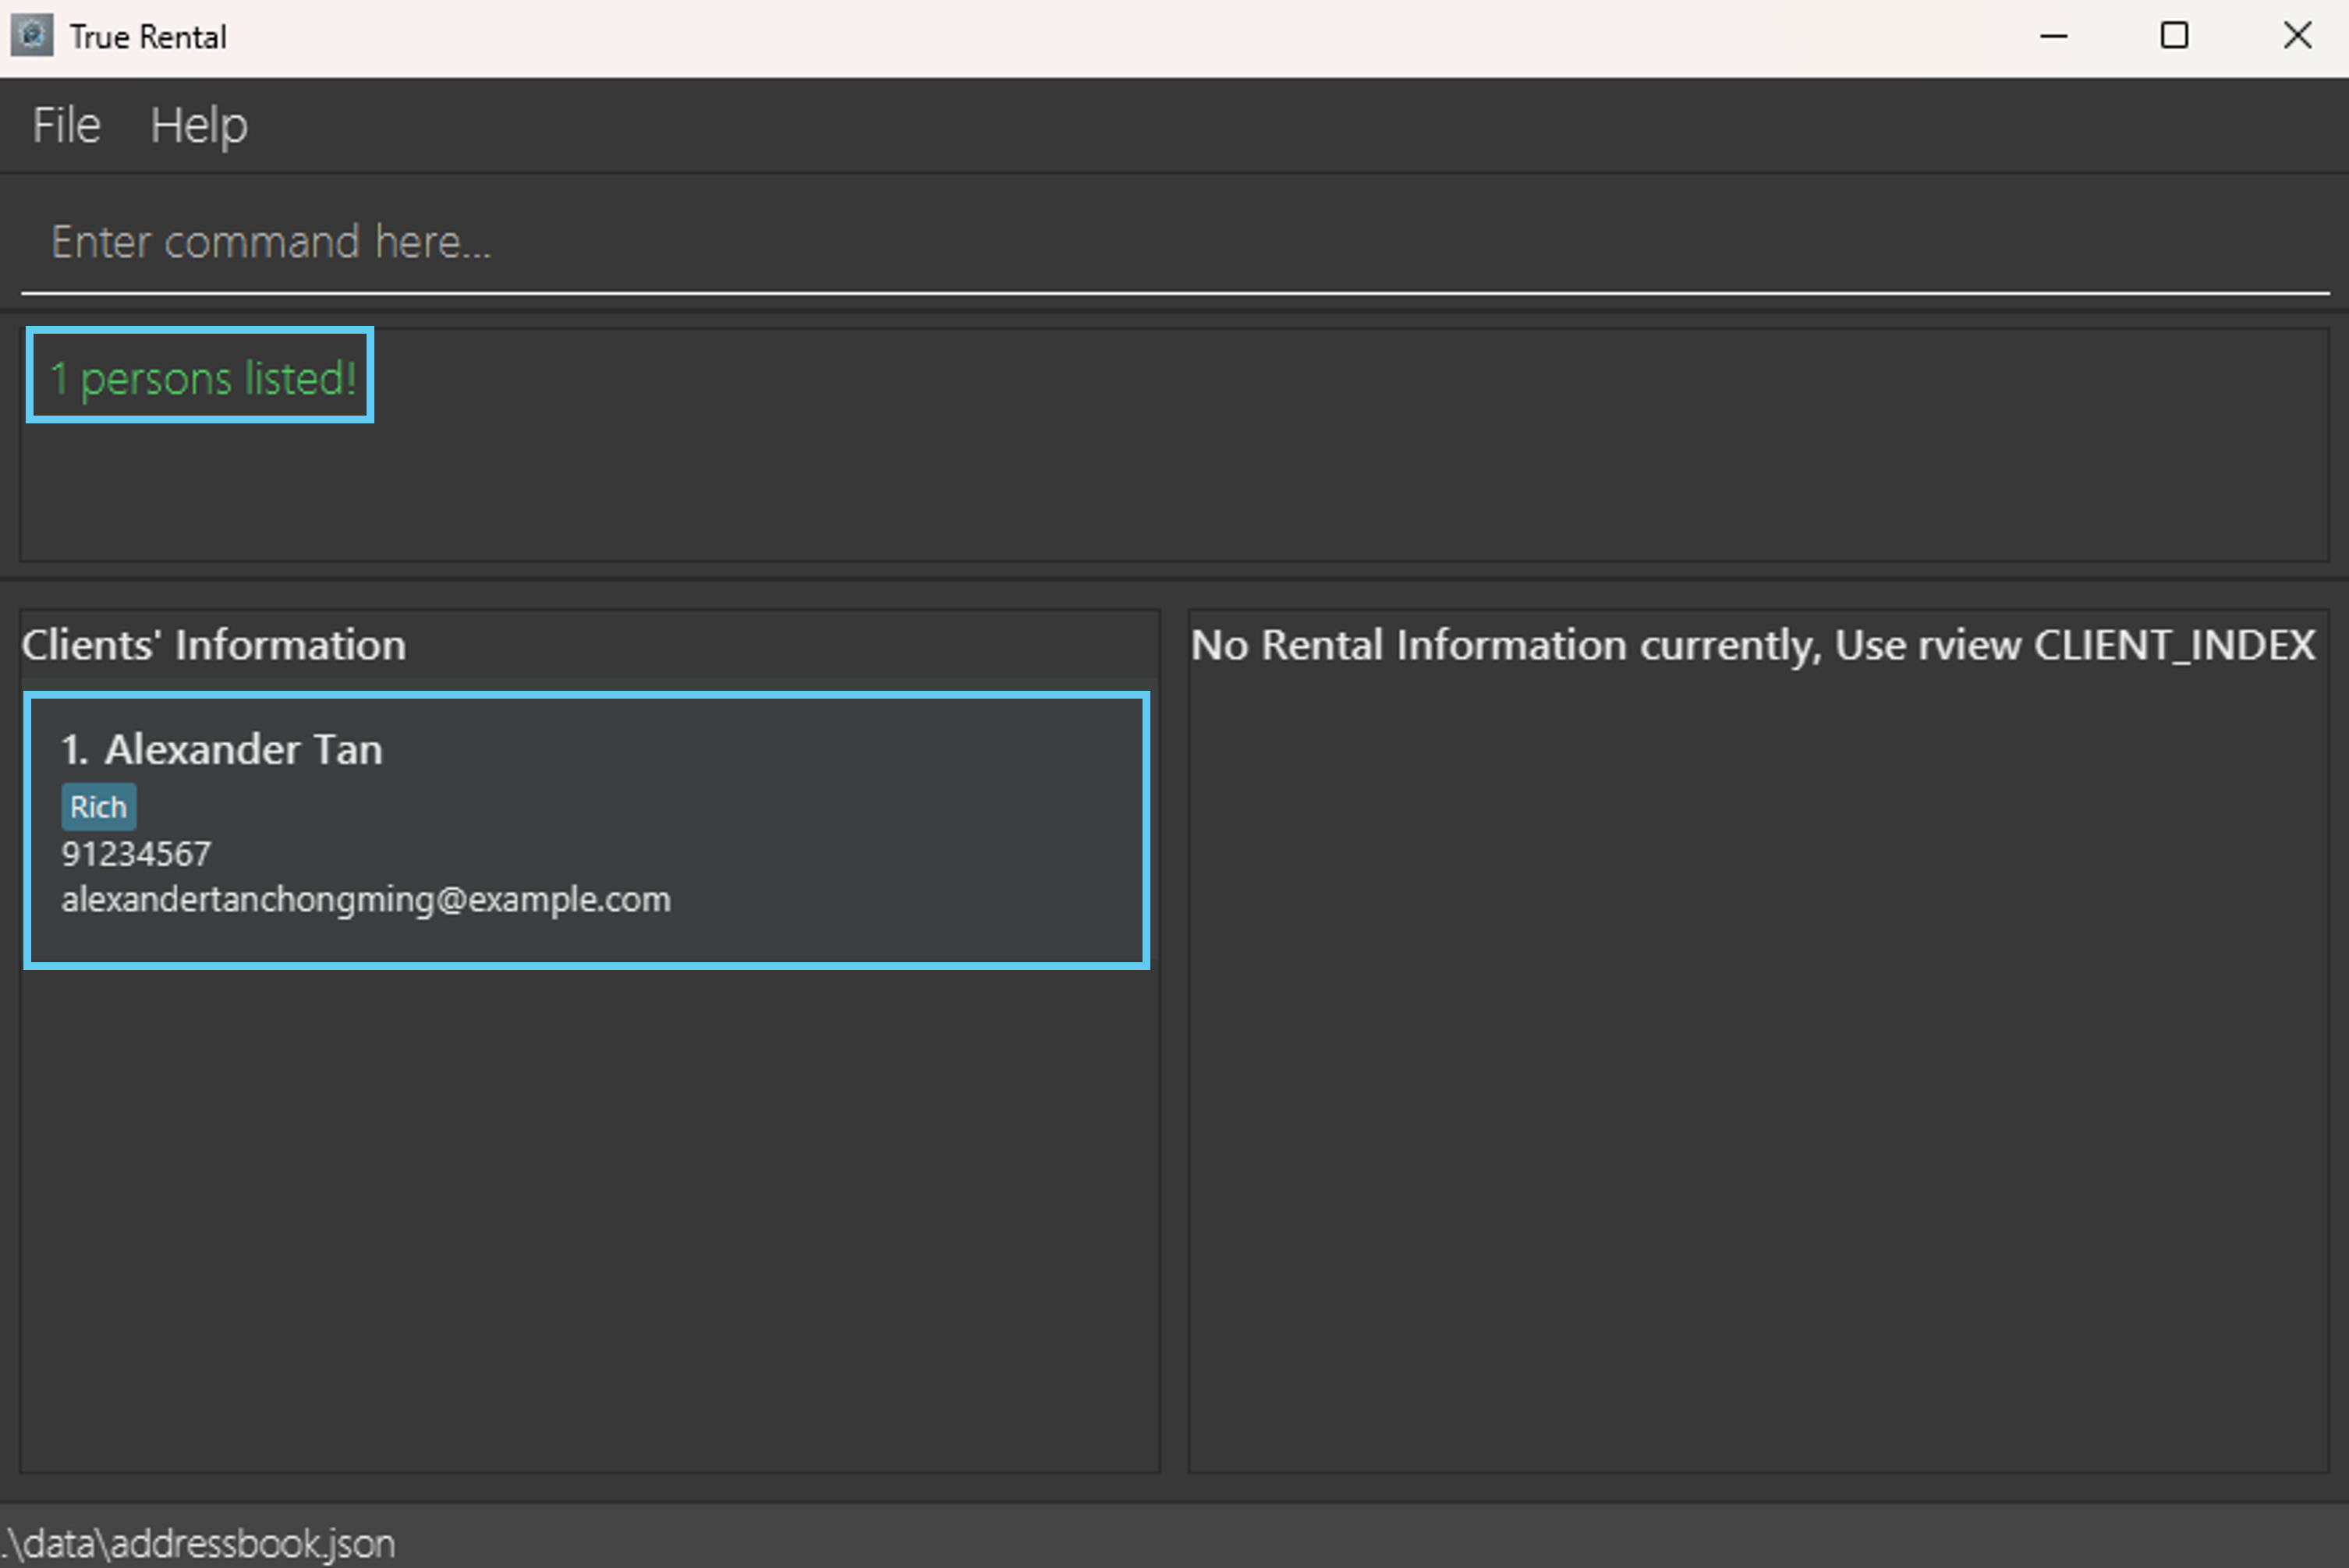This screenshot has height=1568, width=2349.
Task: Click the alexandertanchongming@example.com email address
Action: click(x=366, y=900)
